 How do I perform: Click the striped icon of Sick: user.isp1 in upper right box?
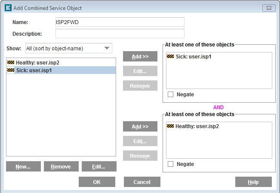pyautogui.click(x=170, y=56)
